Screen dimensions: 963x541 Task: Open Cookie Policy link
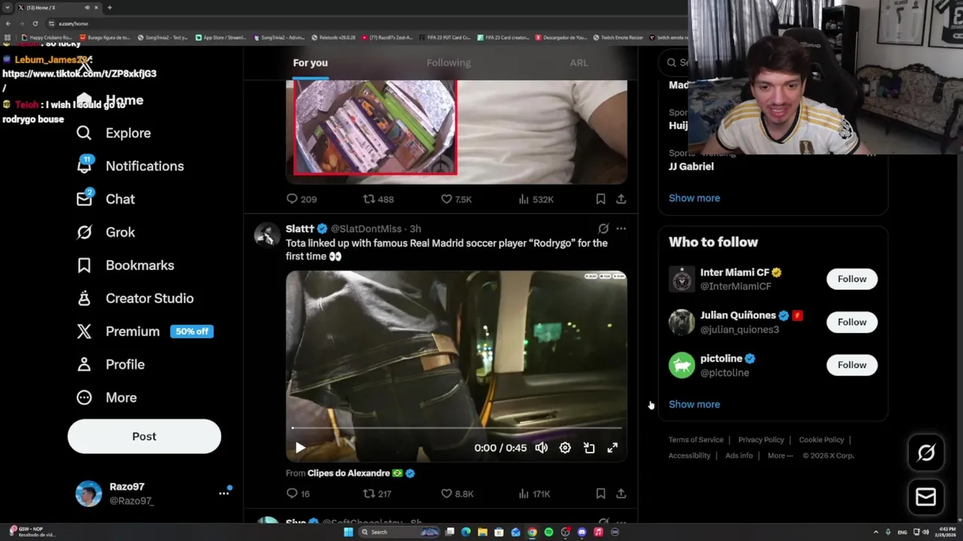821,440
